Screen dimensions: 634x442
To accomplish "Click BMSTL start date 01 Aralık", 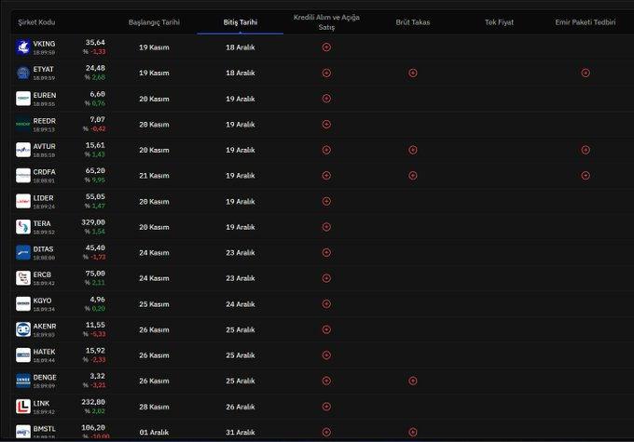I will (x=154, y=432).
